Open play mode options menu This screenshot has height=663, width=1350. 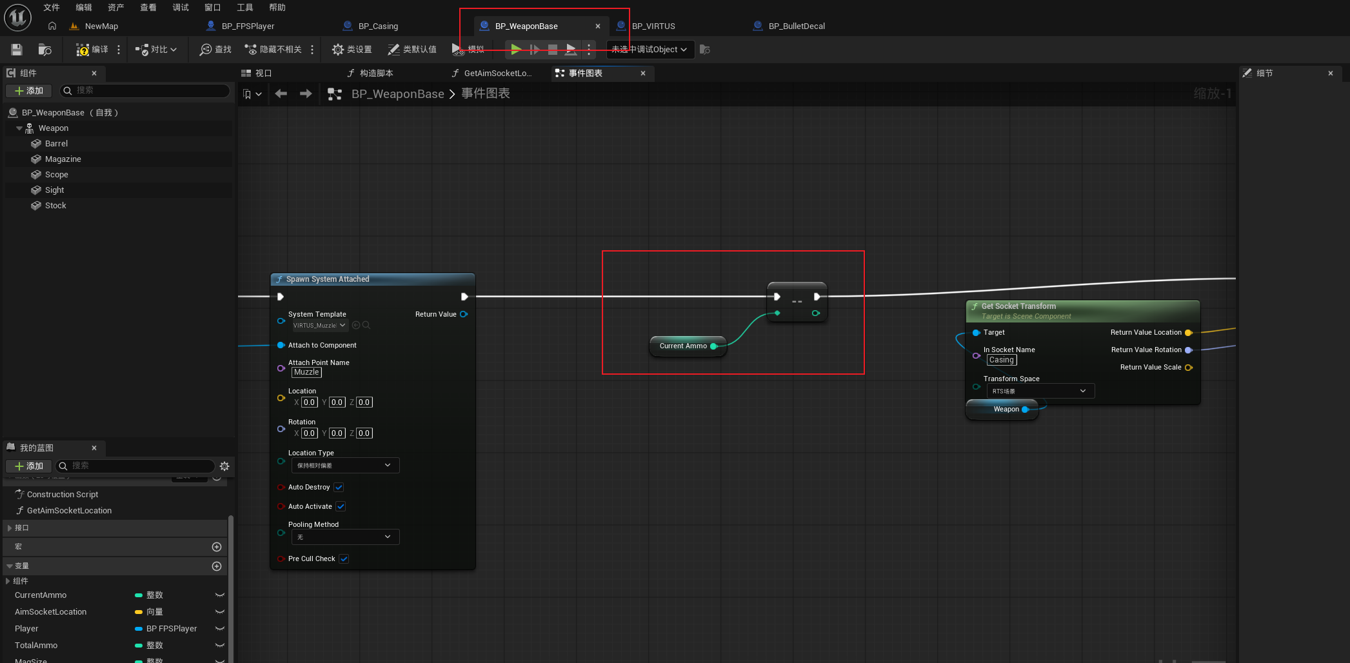click(589, 50)
